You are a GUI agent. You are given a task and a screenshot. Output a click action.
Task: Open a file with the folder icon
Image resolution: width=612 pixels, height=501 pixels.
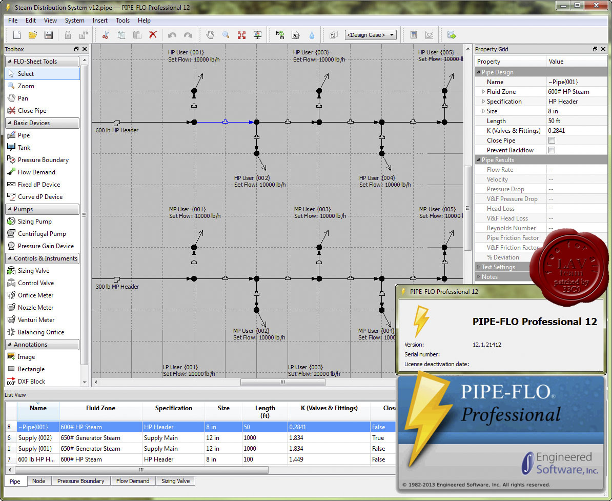33,35
